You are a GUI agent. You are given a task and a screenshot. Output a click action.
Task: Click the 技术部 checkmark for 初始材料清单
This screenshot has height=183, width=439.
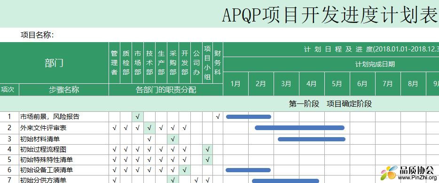tap(149, 139)
